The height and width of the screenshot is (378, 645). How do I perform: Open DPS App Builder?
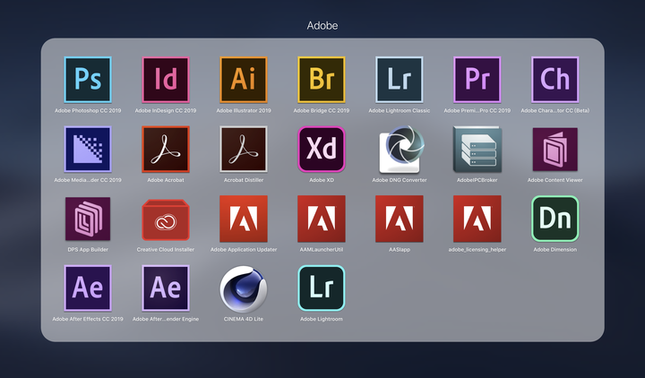(88, 219)
